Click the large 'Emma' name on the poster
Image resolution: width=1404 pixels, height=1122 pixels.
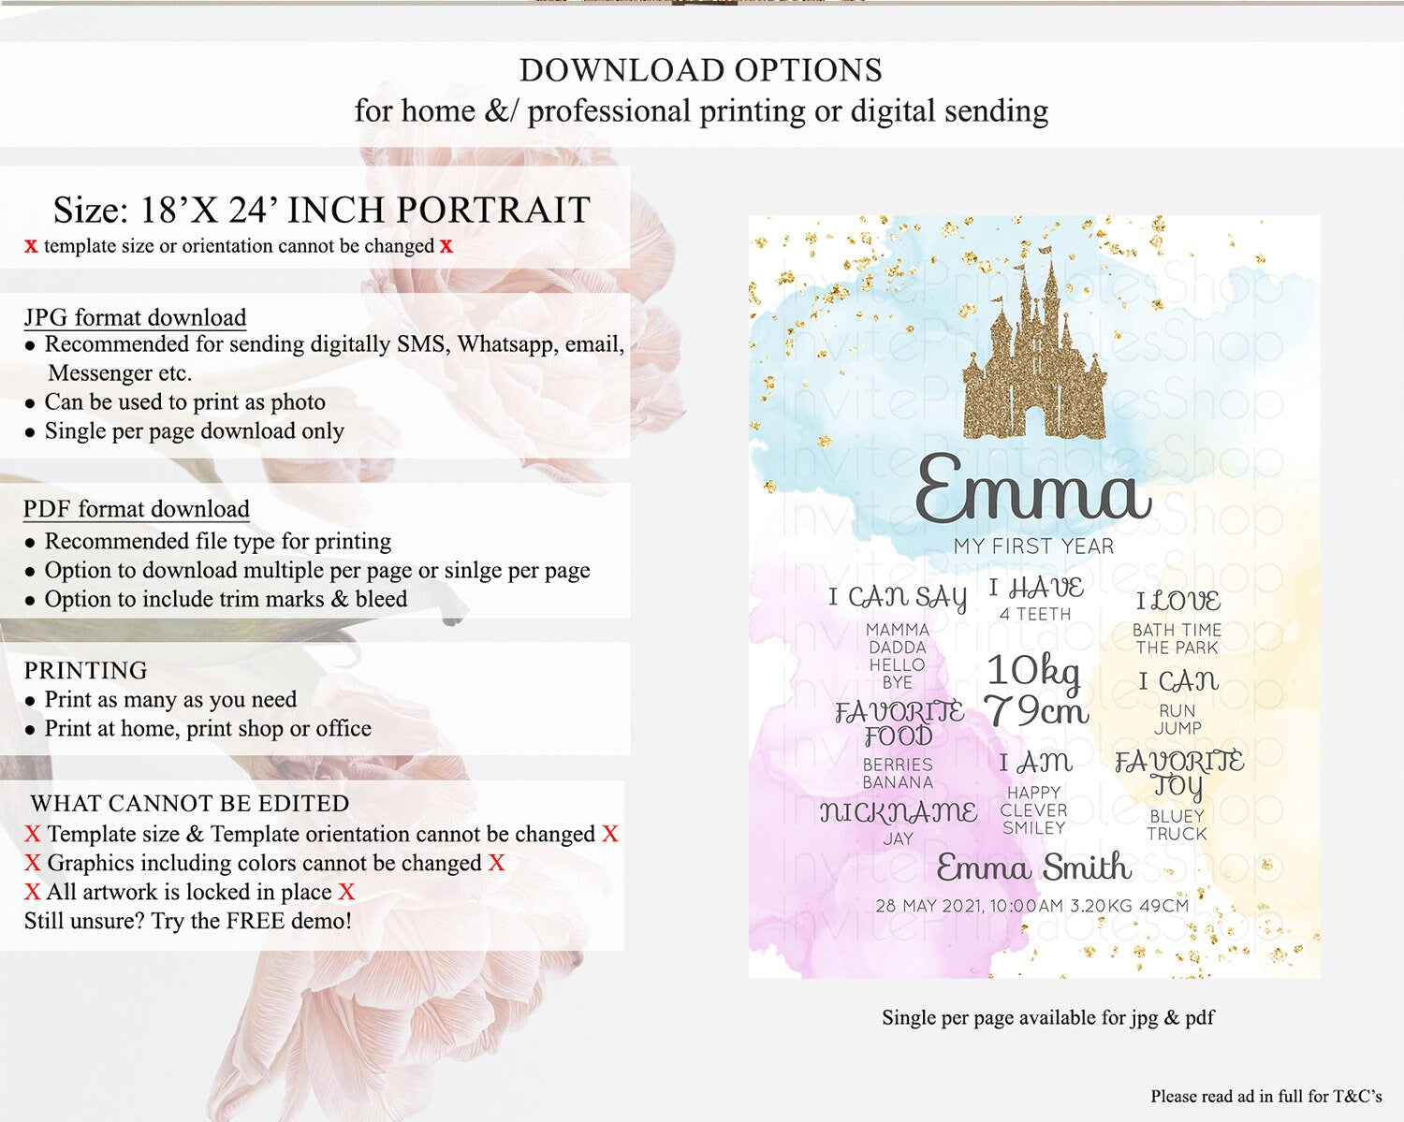(1032, 489)
